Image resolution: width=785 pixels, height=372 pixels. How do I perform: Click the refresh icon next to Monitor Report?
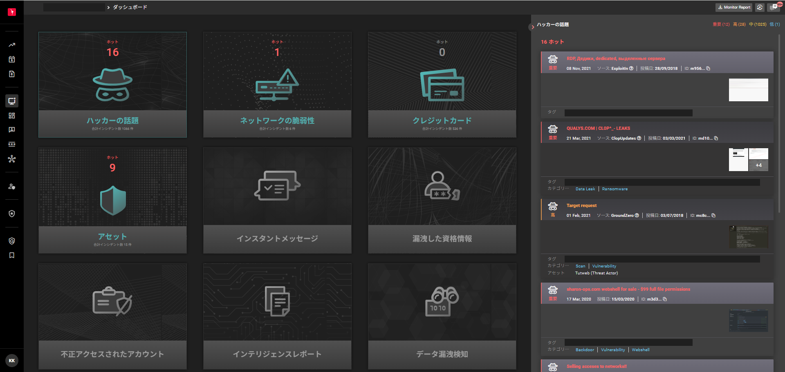pos(760,7)
